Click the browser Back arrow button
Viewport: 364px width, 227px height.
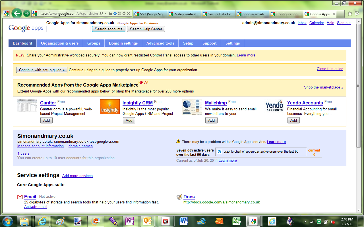(17, 13)
